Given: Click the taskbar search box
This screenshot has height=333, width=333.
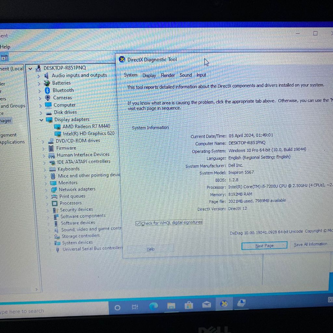Looking at the screenshot, I should (x=54, y=311).
